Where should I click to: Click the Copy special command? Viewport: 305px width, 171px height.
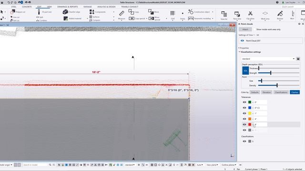137,19
